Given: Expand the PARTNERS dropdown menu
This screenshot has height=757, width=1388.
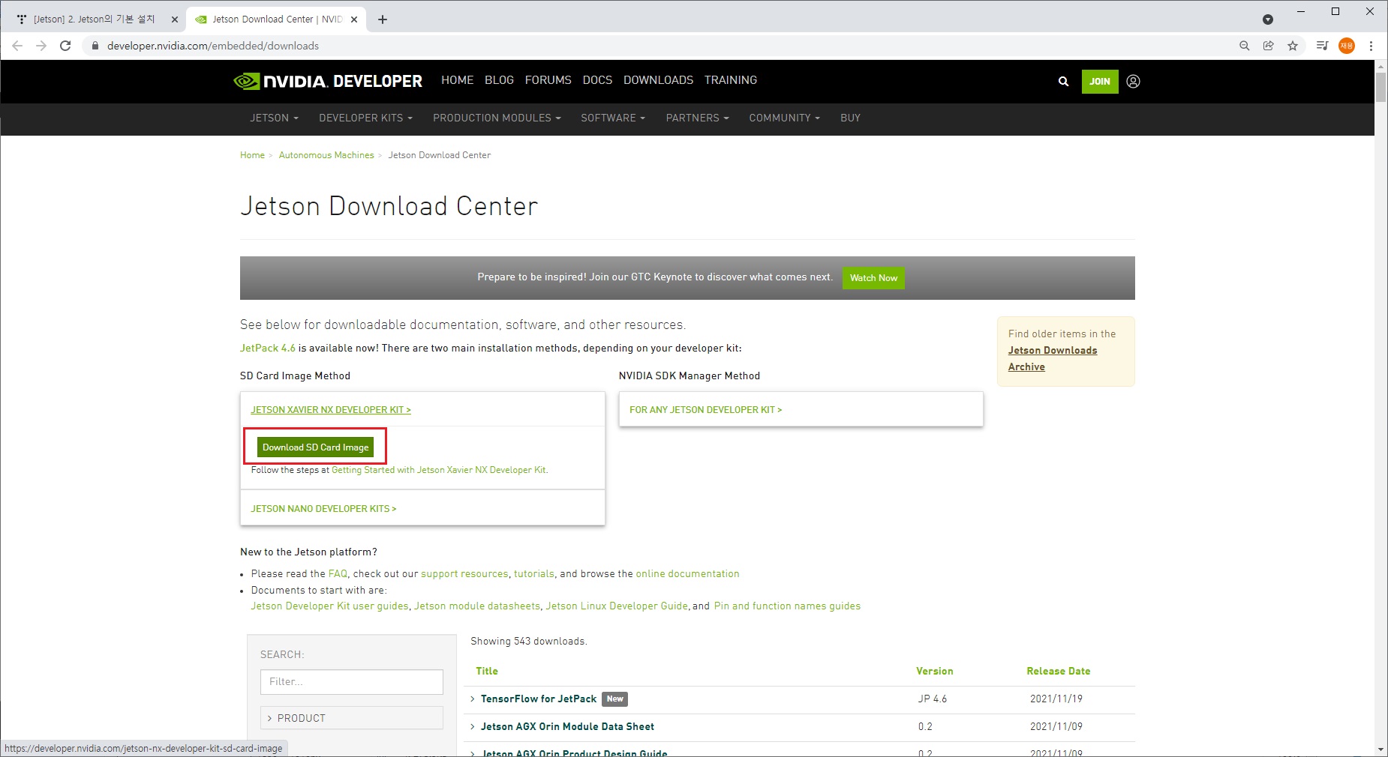Looking at the screenshot, I should (x=697, y=118).
